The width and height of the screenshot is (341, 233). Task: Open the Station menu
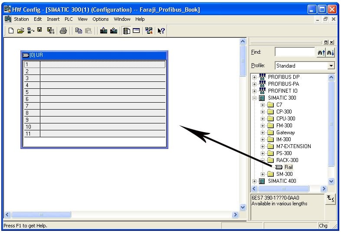pos(21,19)
